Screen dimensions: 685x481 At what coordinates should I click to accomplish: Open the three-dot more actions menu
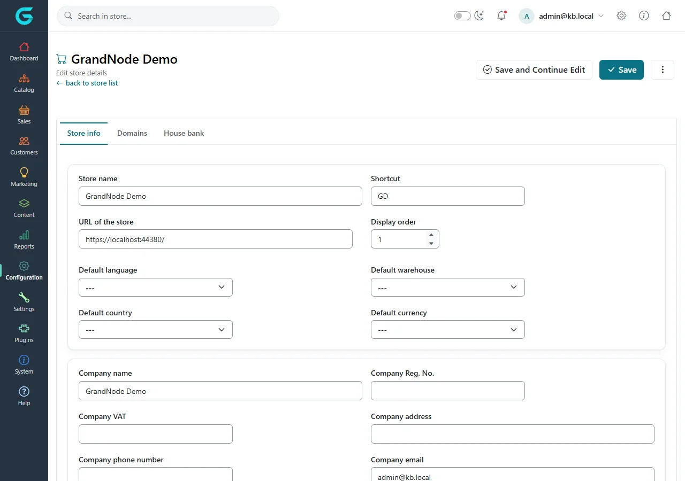[x=663, y=69]
